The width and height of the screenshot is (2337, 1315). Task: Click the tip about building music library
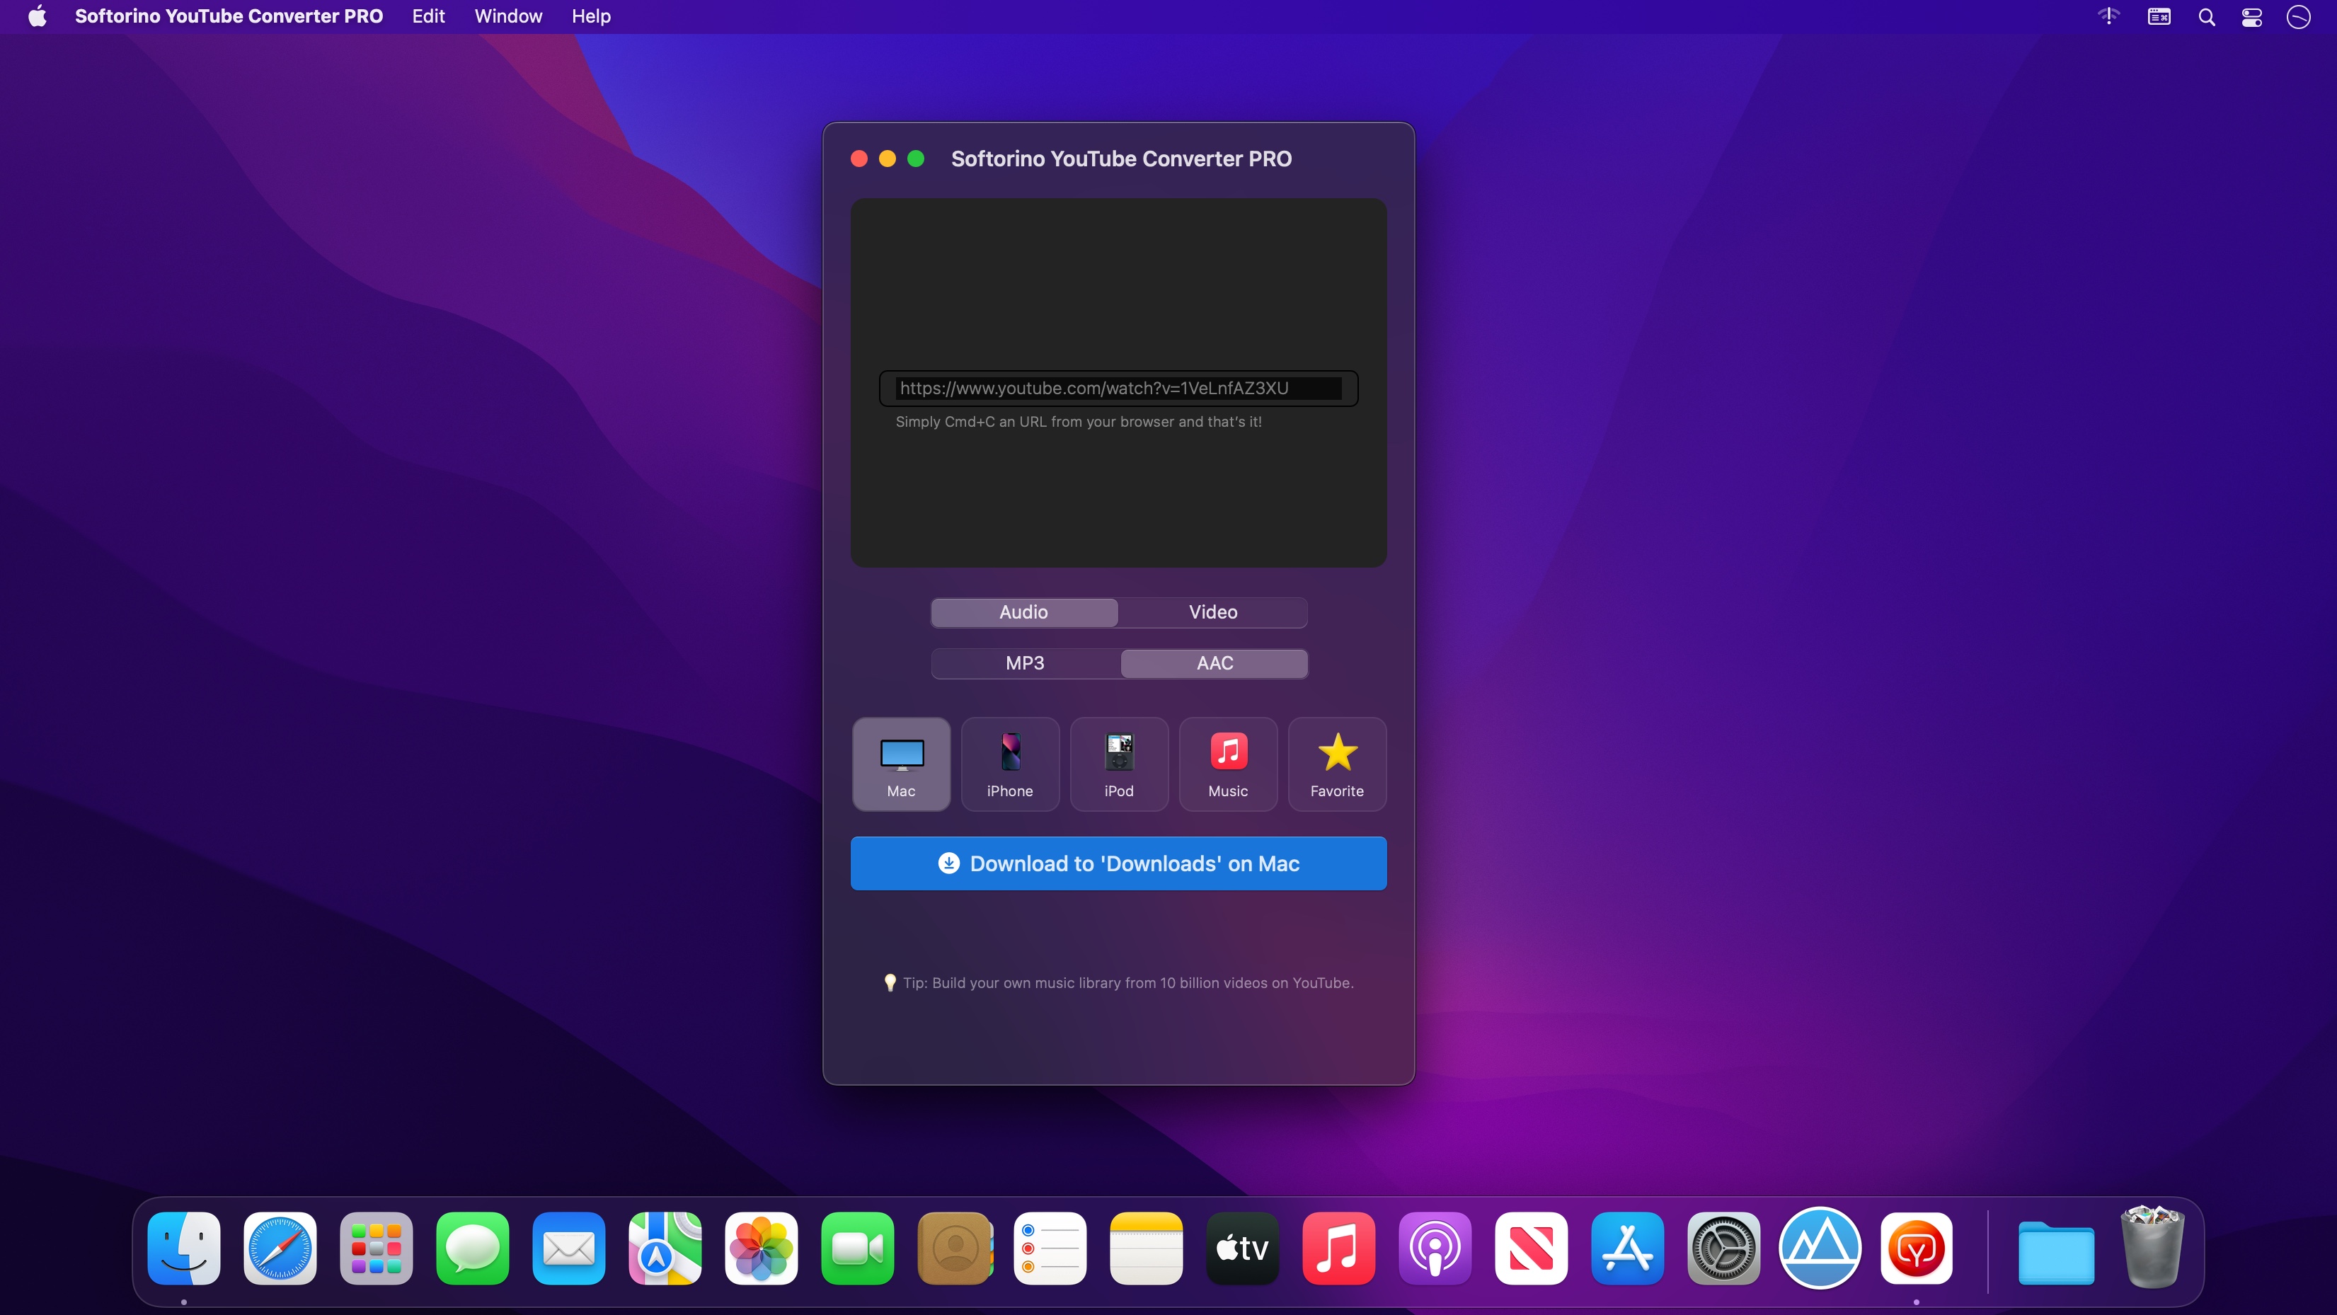1118,983
